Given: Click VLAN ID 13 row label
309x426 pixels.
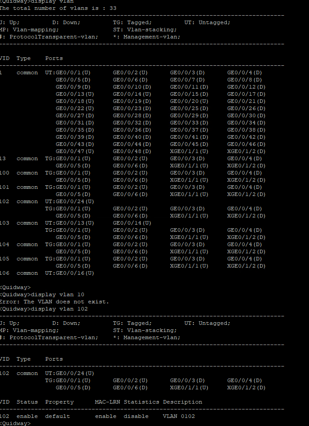Looking at the screenshot, I should 3,158.
